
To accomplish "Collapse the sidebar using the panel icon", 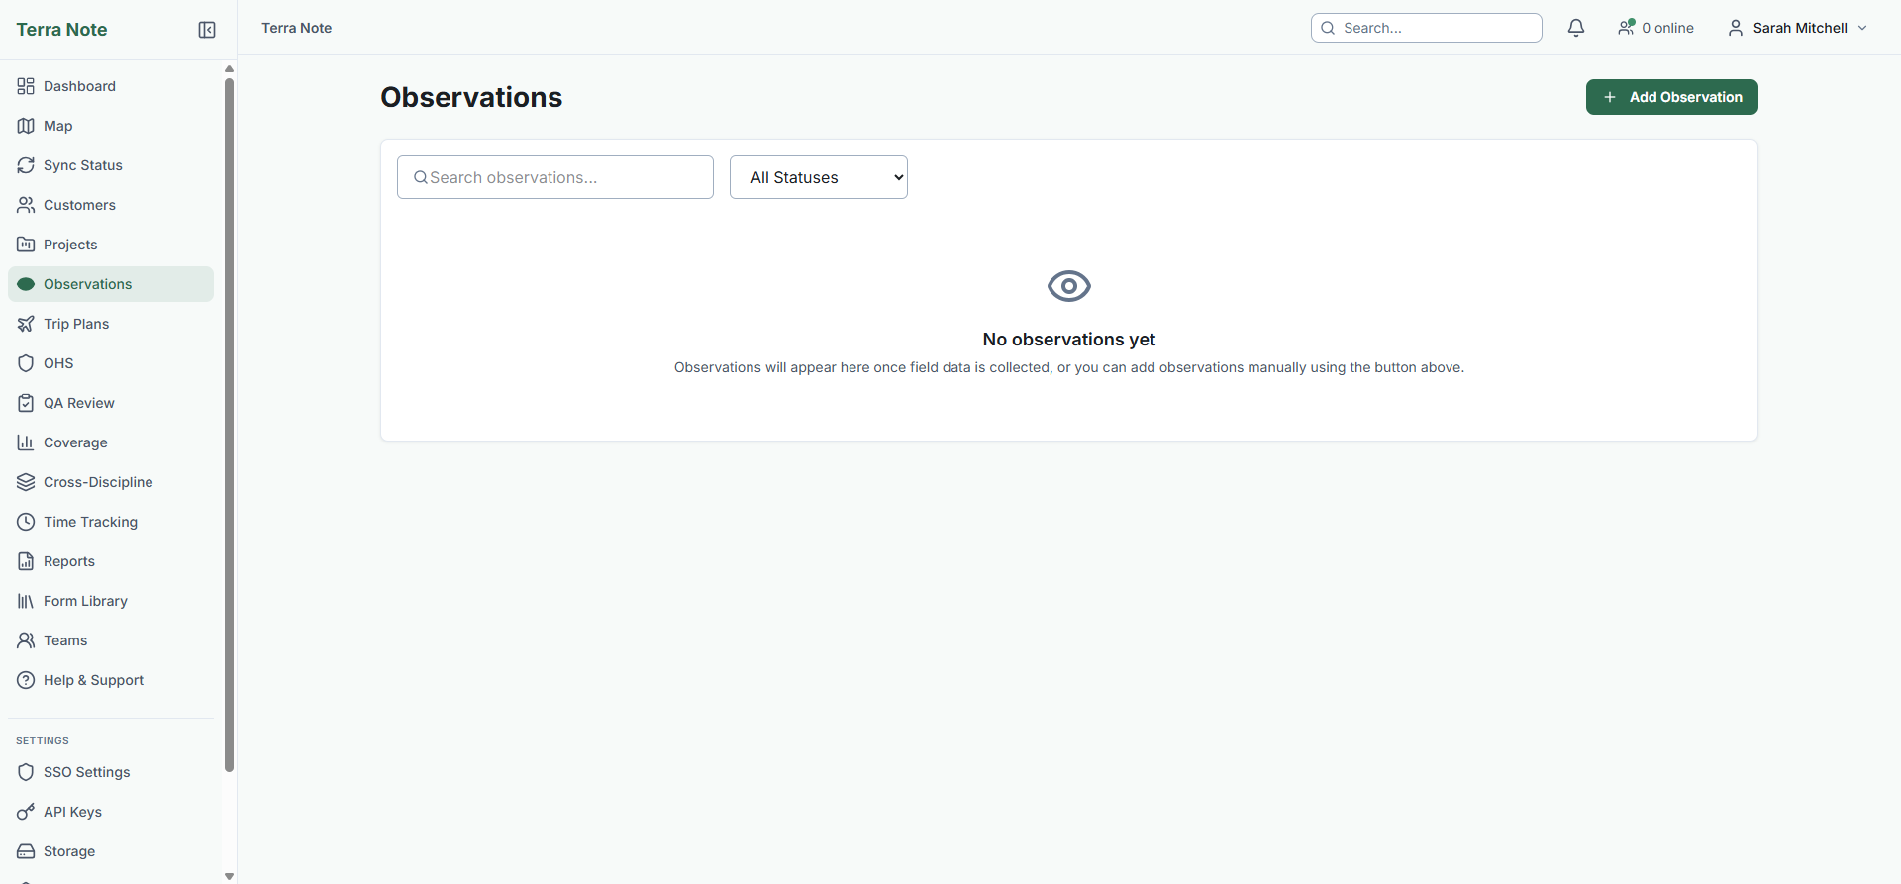I will [207, 30].
